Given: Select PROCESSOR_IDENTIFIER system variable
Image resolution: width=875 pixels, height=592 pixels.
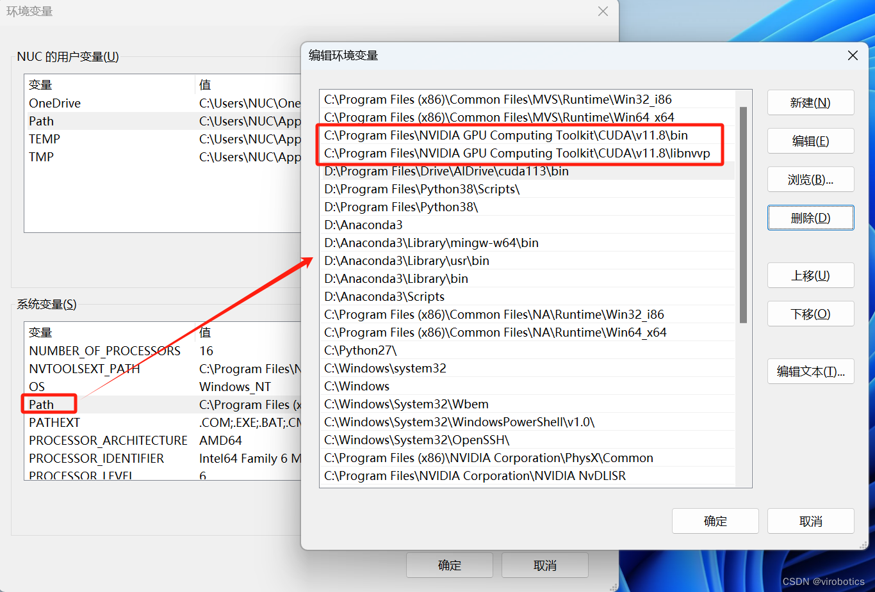Looking at the screenshot, I should [163, 458].
